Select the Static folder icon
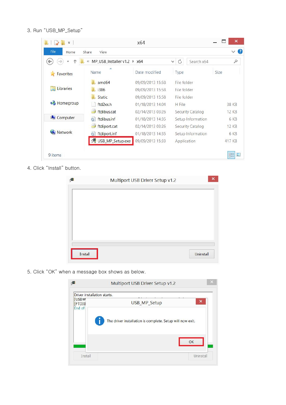The image size is (286, 405). click(x=94, y=97)
